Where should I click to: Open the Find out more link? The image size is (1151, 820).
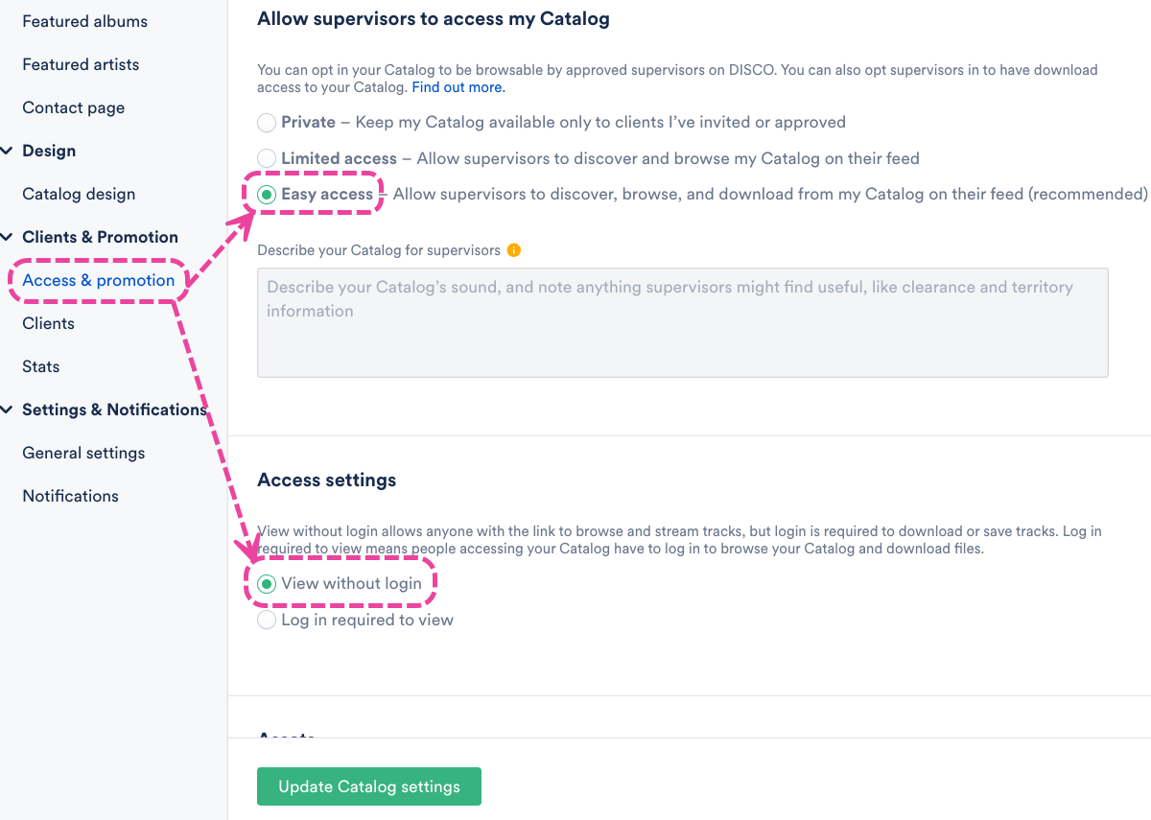[x=458, y=87]
